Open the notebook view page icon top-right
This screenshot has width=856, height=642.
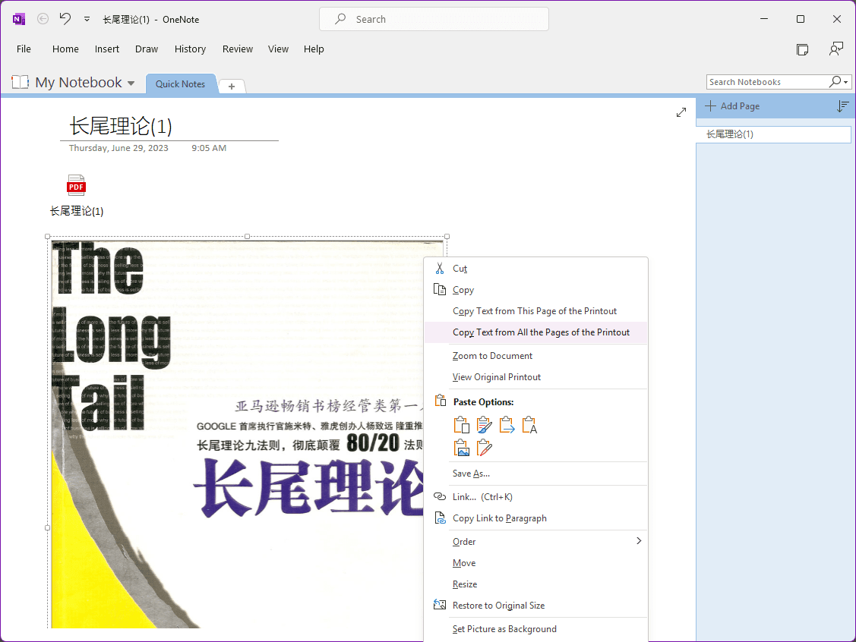coord(802,49)
